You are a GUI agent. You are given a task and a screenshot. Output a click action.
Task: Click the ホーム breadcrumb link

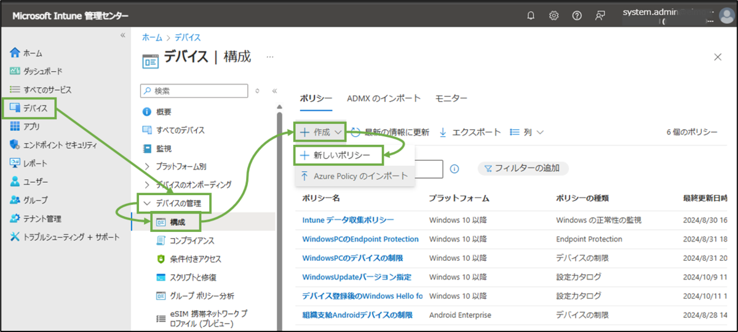point(152,37)
